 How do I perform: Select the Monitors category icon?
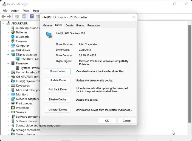13,94
